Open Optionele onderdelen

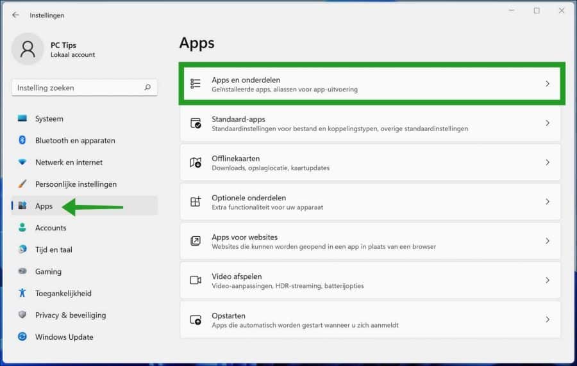click(x=370, y=202)
